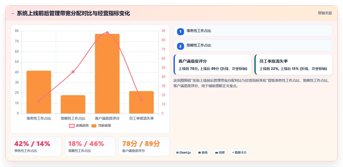
Task: Click the 进度 chip
Action: point(220,152)
